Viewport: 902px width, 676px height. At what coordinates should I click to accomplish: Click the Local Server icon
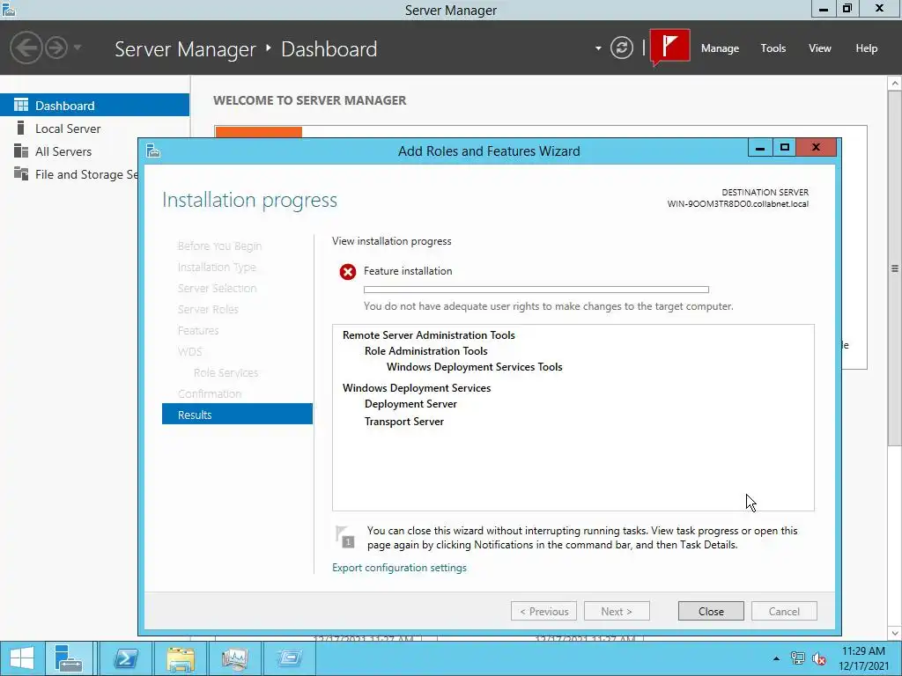click(x=20, y=128)
